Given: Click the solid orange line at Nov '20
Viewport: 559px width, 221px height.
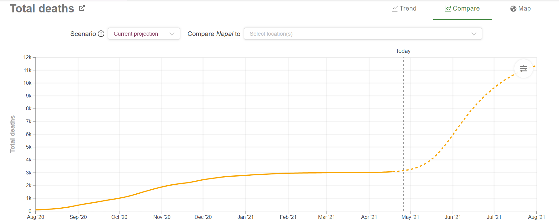Looking at the screenshot, I should click(162, 187).
